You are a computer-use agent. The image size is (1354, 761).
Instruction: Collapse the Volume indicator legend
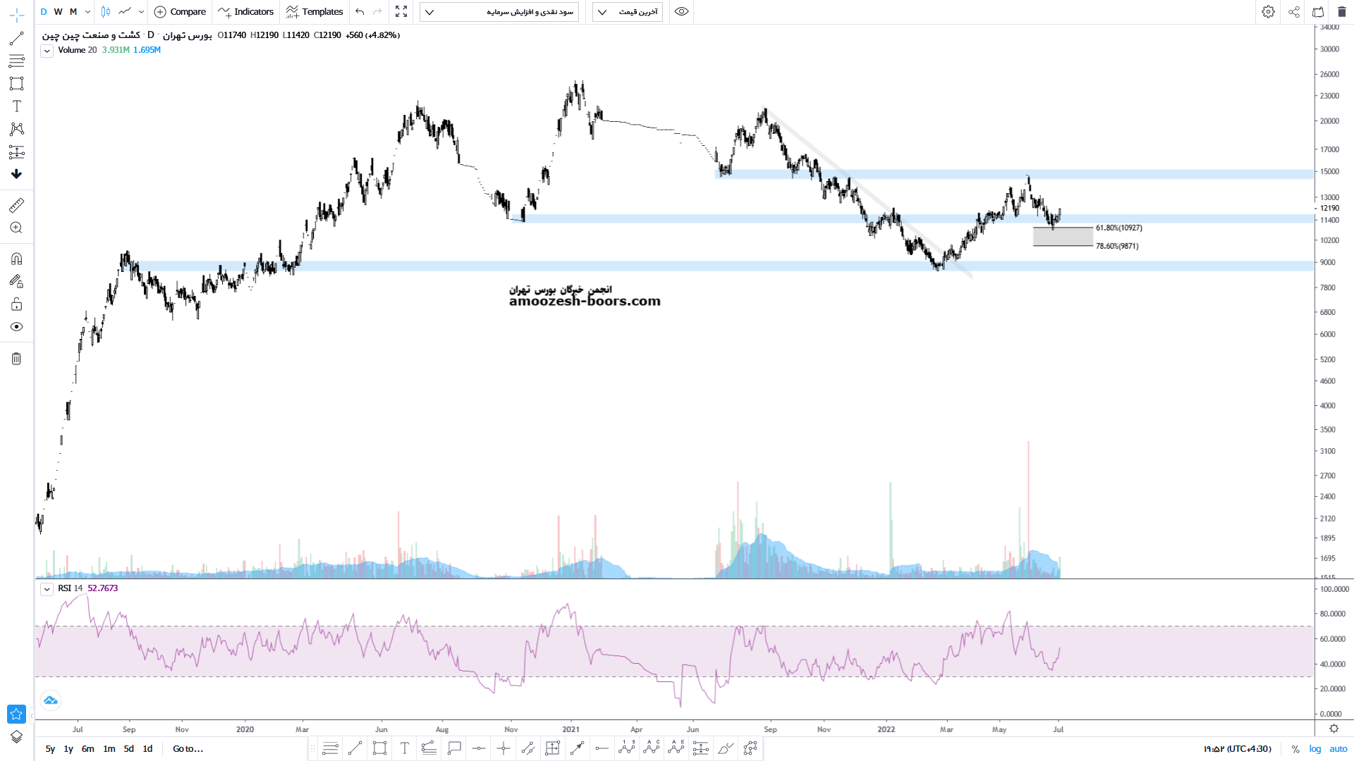pos(47,51)
